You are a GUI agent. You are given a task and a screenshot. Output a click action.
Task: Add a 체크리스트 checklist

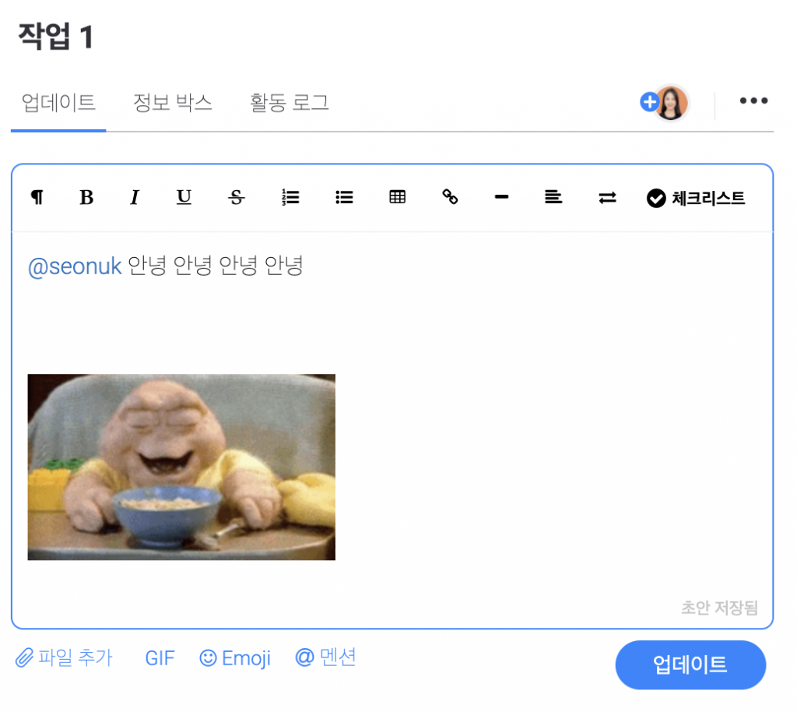tap(696, 198)
